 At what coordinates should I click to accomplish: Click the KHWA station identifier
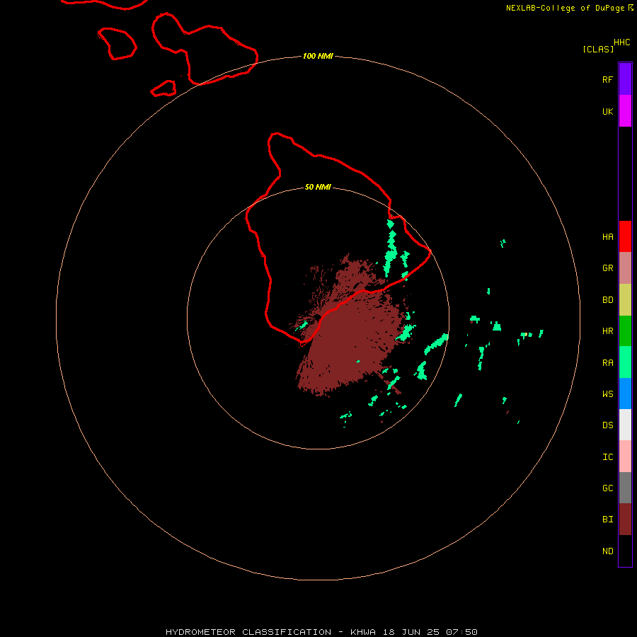pyautogui.click(x=363, y=632)
